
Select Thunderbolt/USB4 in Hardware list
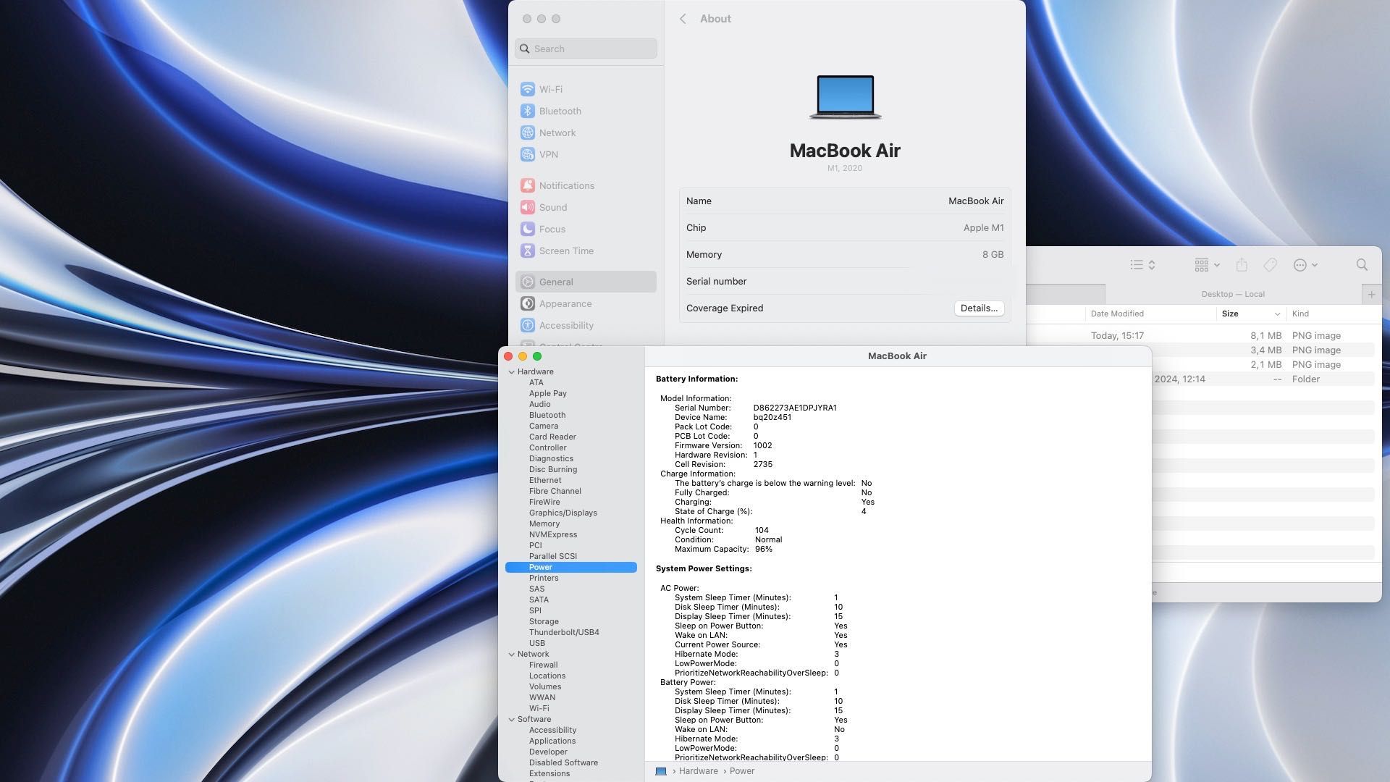coord(563,632)
